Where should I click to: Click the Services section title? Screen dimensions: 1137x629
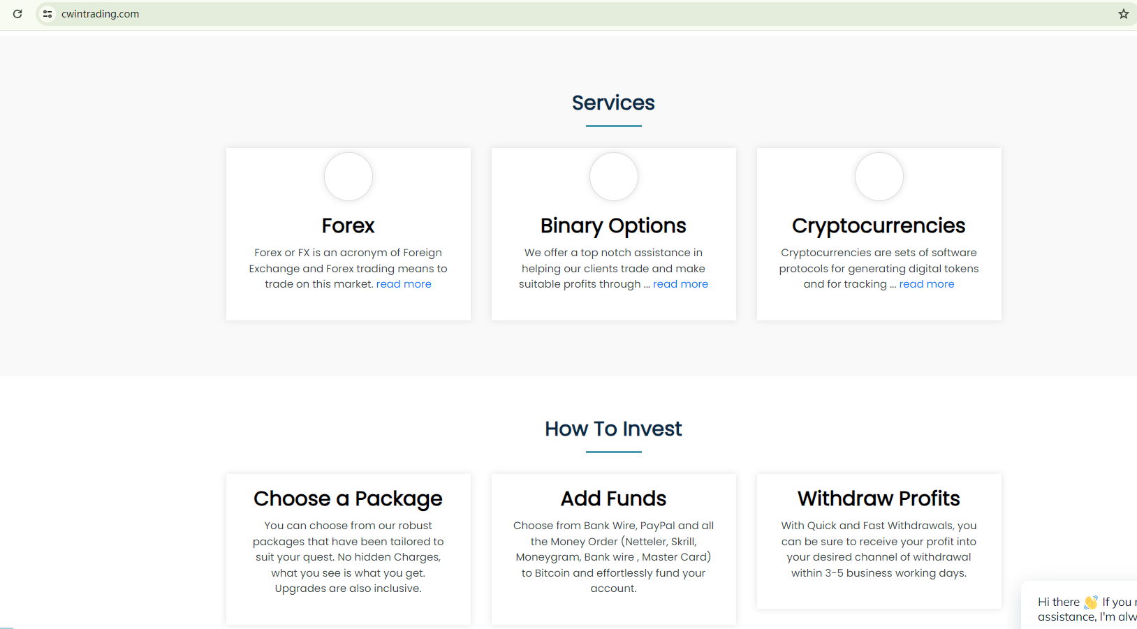(x=613, y=103)
